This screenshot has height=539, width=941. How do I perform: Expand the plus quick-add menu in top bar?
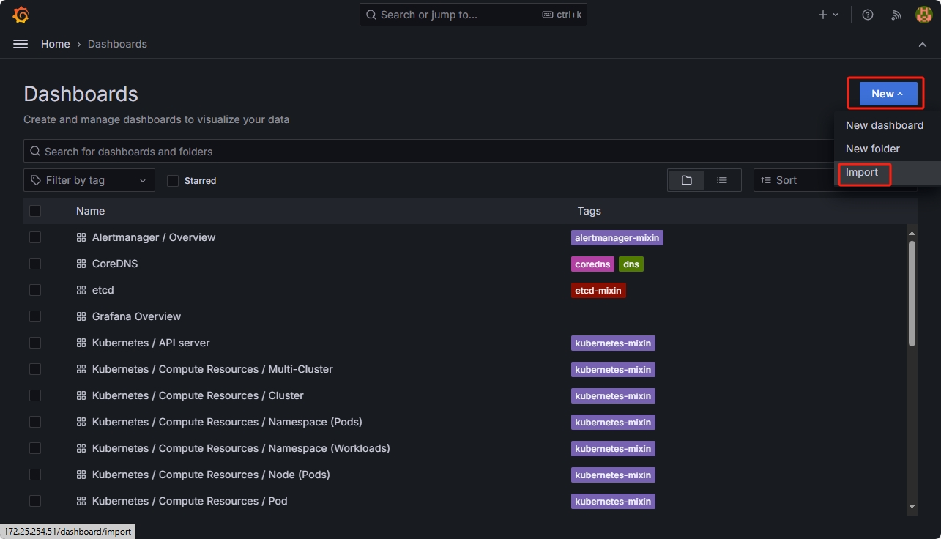coord(828,15)
